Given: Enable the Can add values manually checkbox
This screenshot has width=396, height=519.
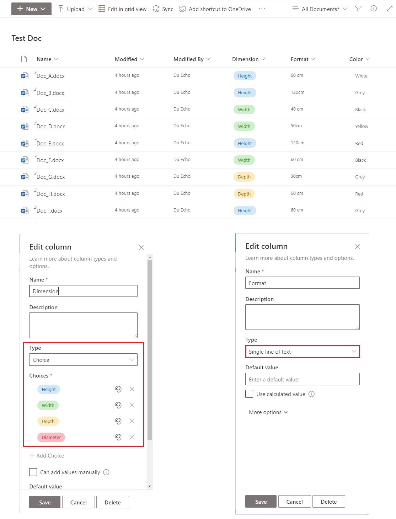Looking at the screenshot, I should pyautogui.click(x=33, y=472).
